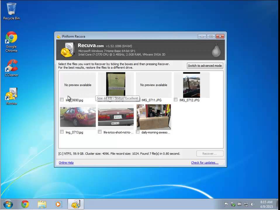Screen dimensions: 280x210
Task: Click the Check for updates link
Action: [205, 162]
